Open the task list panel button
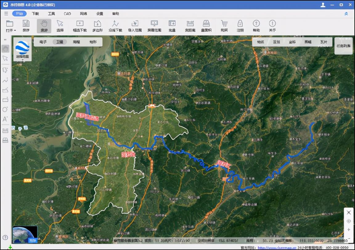The height and width of the screenshot is (250, 355). coord(344,46)
